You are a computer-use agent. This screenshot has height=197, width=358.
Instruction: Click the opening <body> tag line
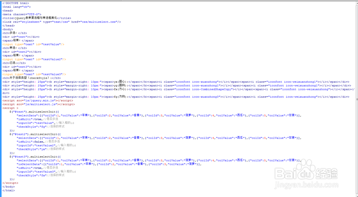[8, 29]
